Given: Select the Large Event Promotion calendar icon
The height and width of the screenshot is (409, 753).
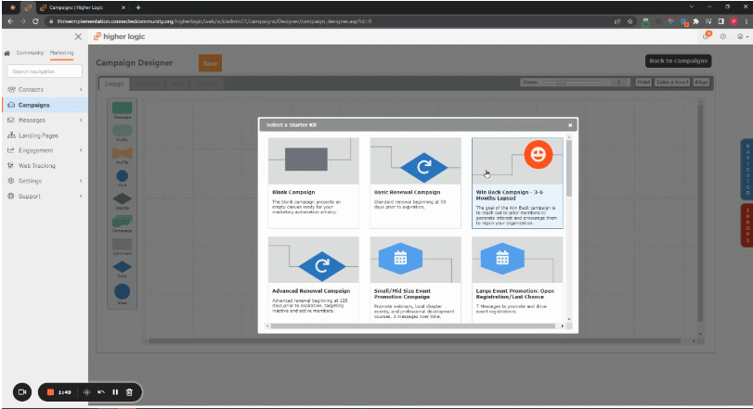Looking at the screenshot, I should [502, 259].
